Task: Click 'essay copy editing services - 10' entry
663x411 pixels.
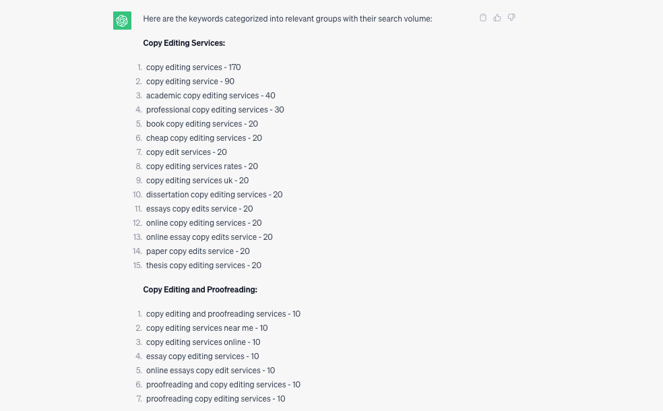Action: click(x=202, y=356)
